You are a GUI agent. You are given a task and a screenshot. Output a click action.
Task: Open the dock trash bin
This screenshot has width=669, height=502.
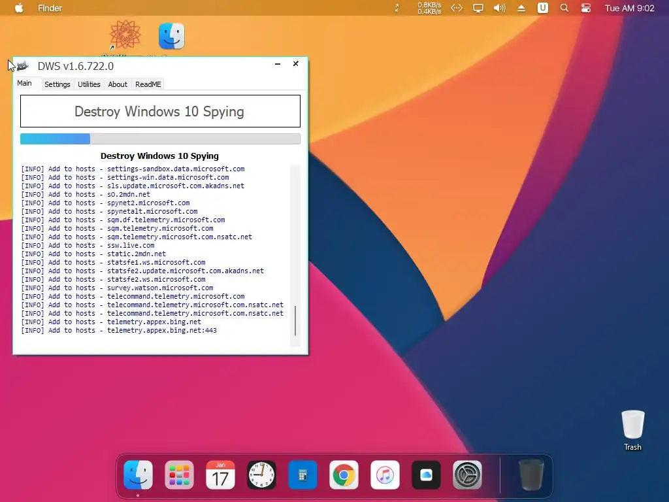tap(532, 475)
